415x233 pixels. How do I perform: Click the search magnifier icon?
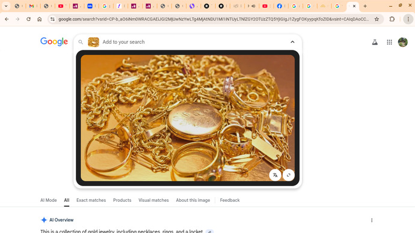(x=81, y=42)
